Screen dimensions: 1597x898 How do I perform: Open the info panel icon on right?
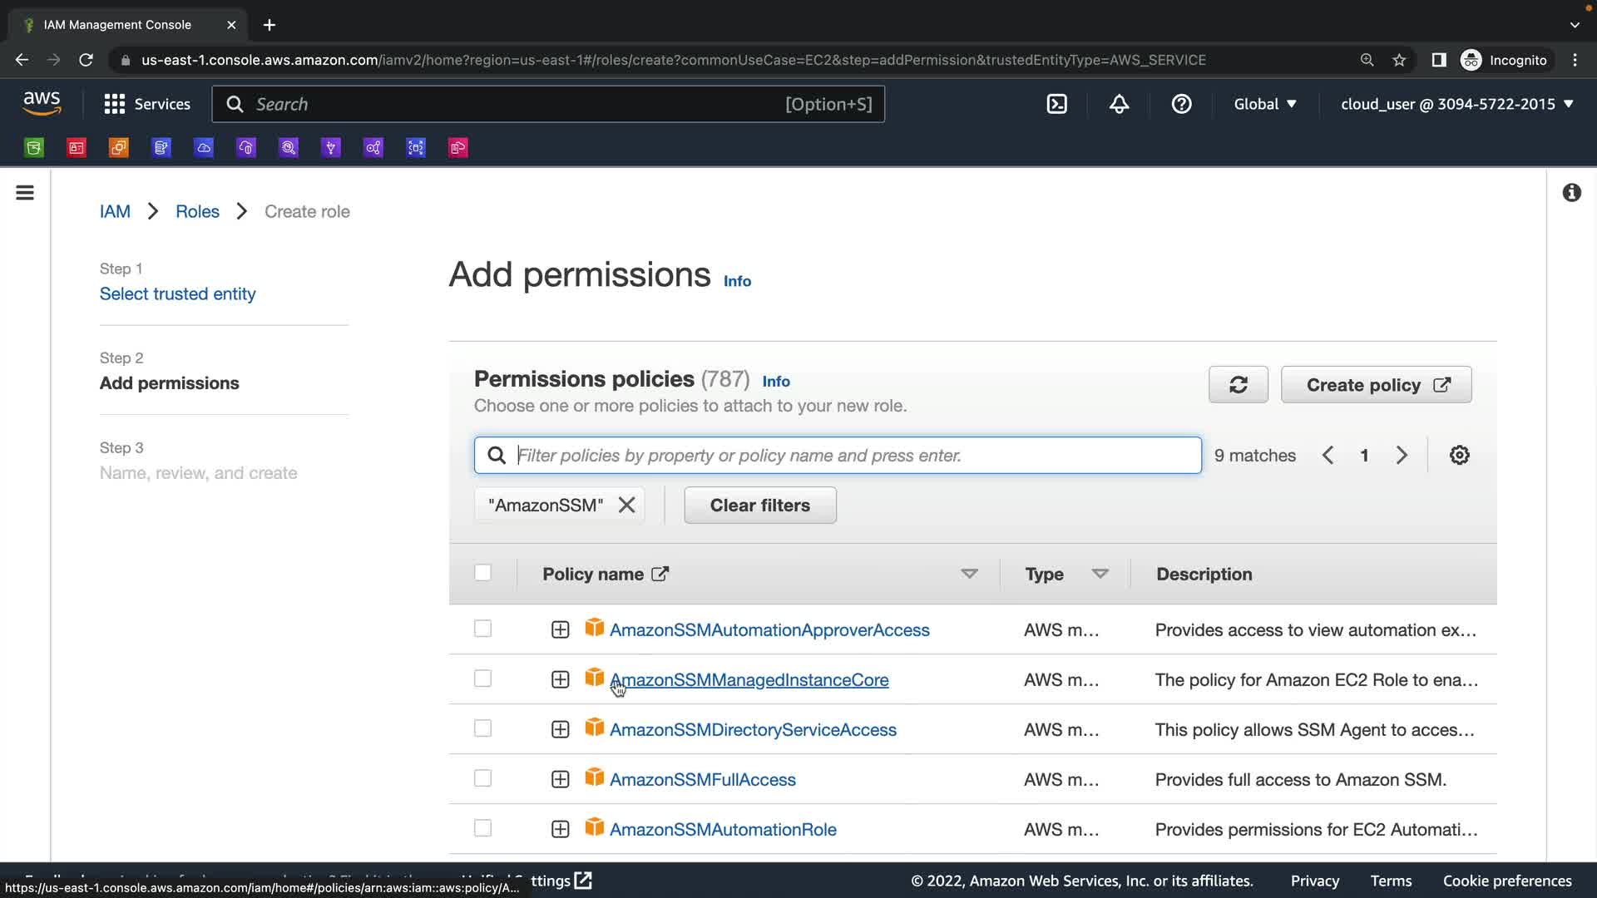1571,193
